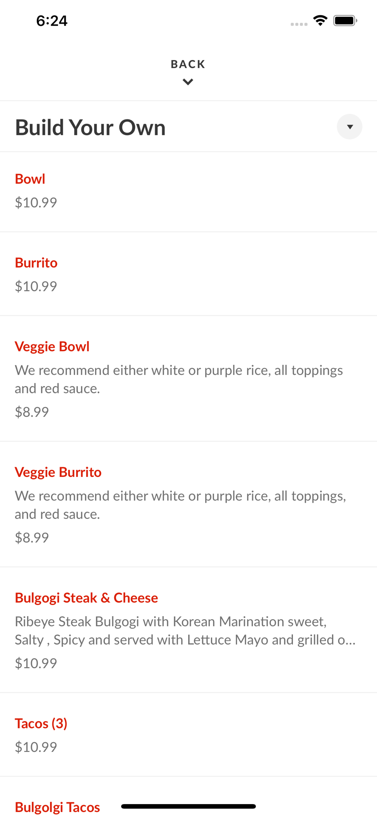This screenshot has width=377, height=816.
Task: Tap the Bulgogi Steak description text
Action: click(185, 630)
